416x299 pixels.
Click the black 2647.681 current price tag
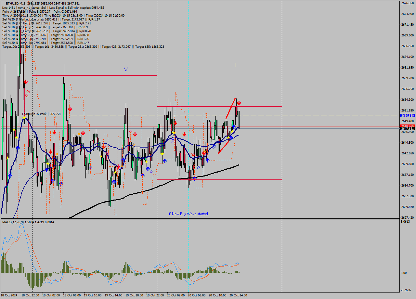click(407, 129)
